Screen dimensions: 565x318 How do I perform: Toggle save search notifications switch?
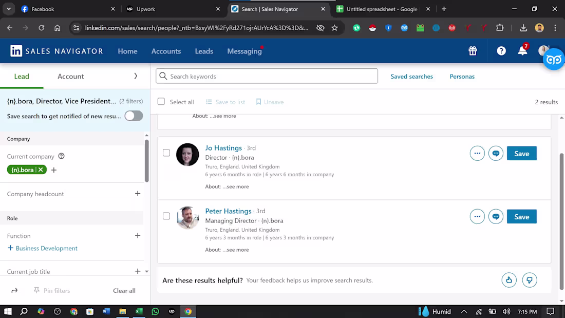tap(134, 116)
